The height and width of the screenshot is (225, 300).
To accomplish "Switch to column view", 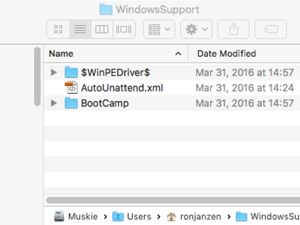I will click(102, 30).
